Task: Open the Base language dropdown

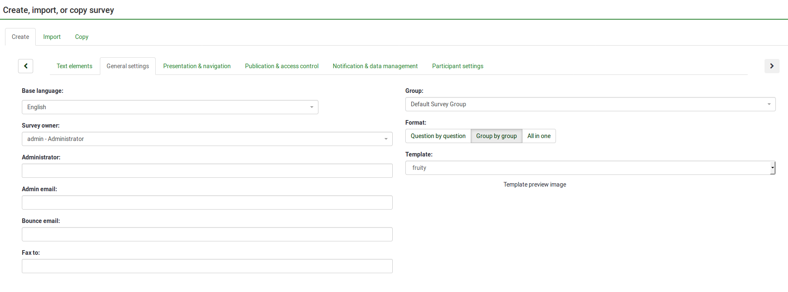Action: pyautogui.click(x=170, y=107)
